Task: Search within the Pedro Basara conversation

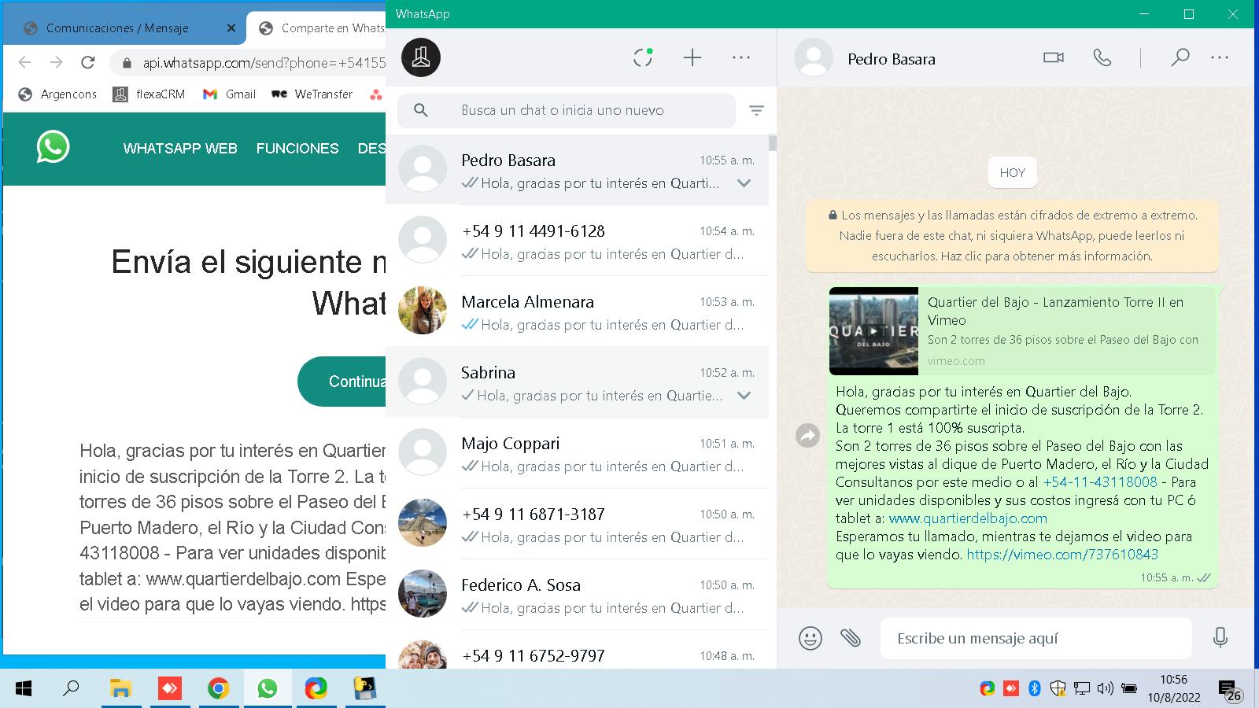Action: point(1180,57)
